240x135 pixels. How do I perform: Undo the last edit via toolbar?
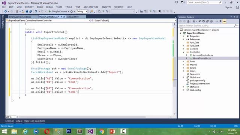[36, 12]
